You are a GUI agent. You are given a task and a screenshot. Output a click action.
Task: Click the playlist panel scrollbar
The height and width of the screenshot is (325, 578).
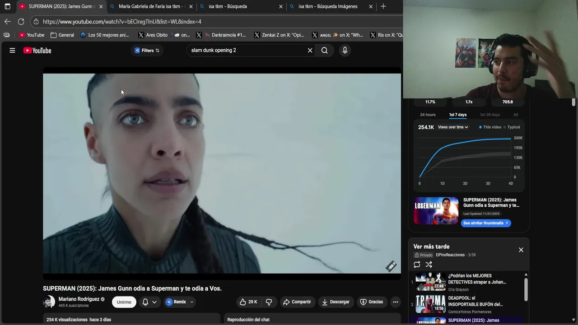pyautogui.click(x=526, y=289)
